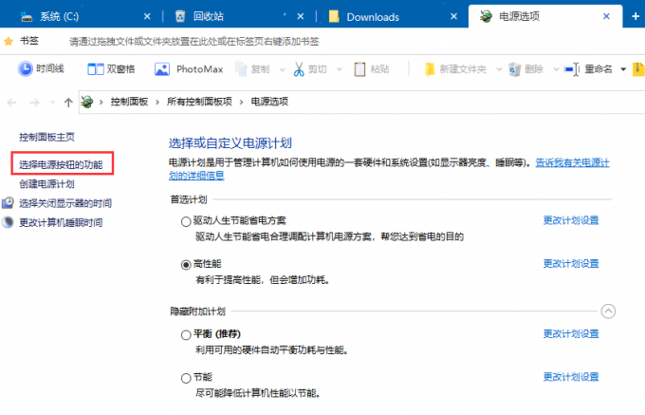This screenshot has width=645, height=415.
Task: Click the folder icon on Downloads tab
Action: tap(334, 16)
